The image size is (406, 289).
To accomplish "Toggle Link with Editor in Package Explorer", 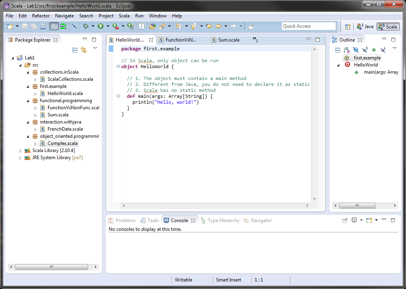I will [x=84, y=50].
